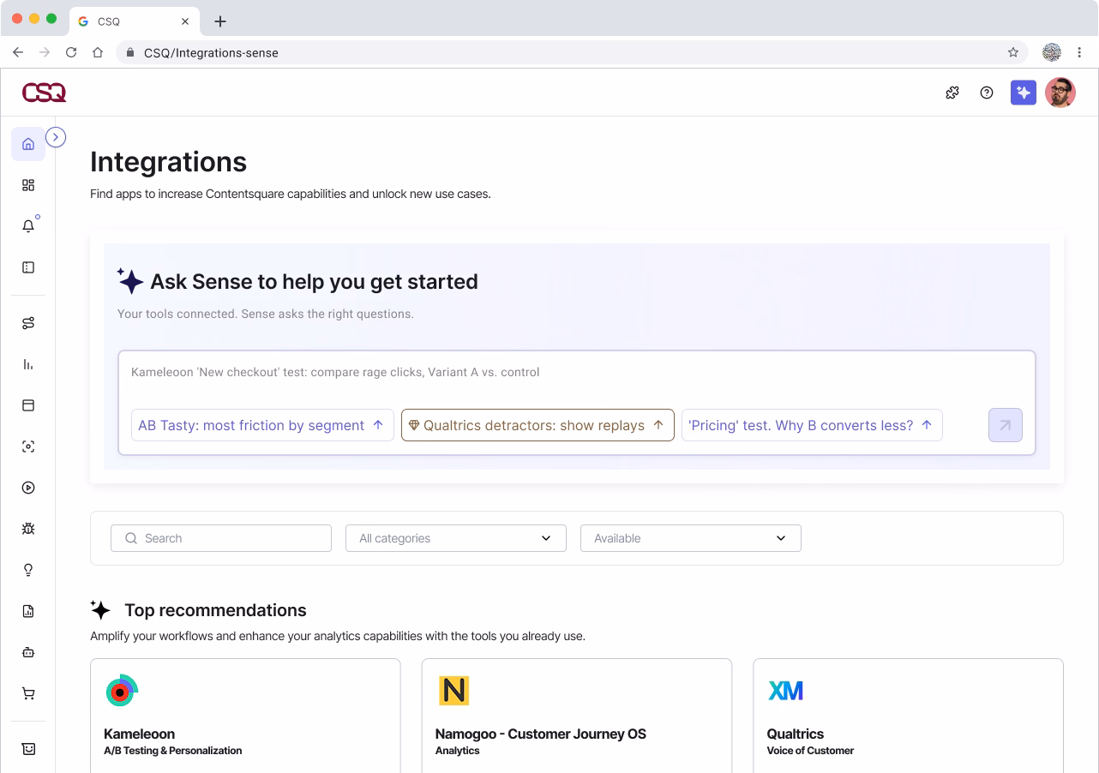Open the list panel sidebar icon below bell
Image resolution: width=1099 pixels, height=773 pixels.
pos(28,267)
